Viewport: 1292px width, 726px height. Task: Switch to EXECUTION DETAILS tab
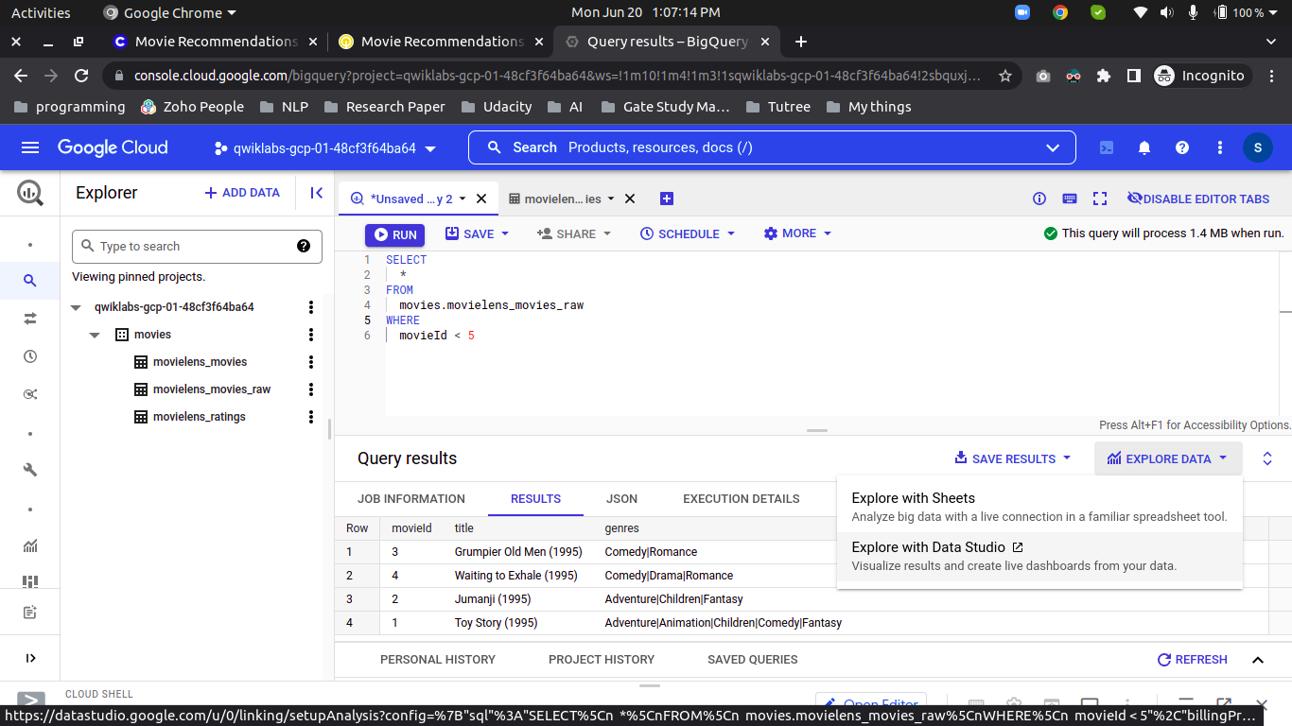tap(742, 498)
